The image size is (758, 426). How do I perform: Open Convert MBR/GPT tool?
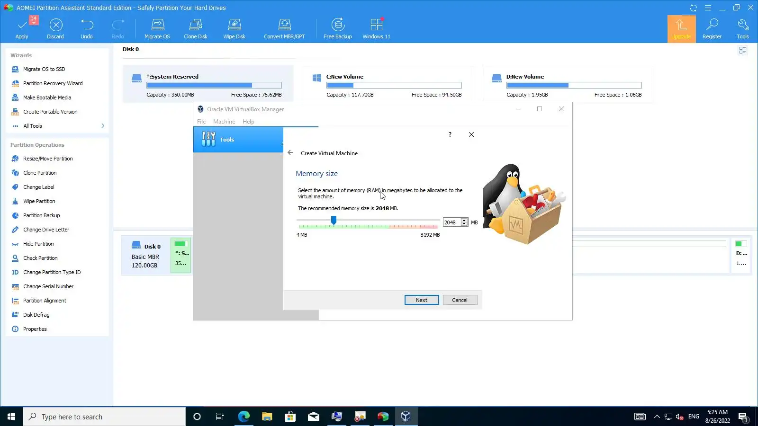(x=284, y=29)
